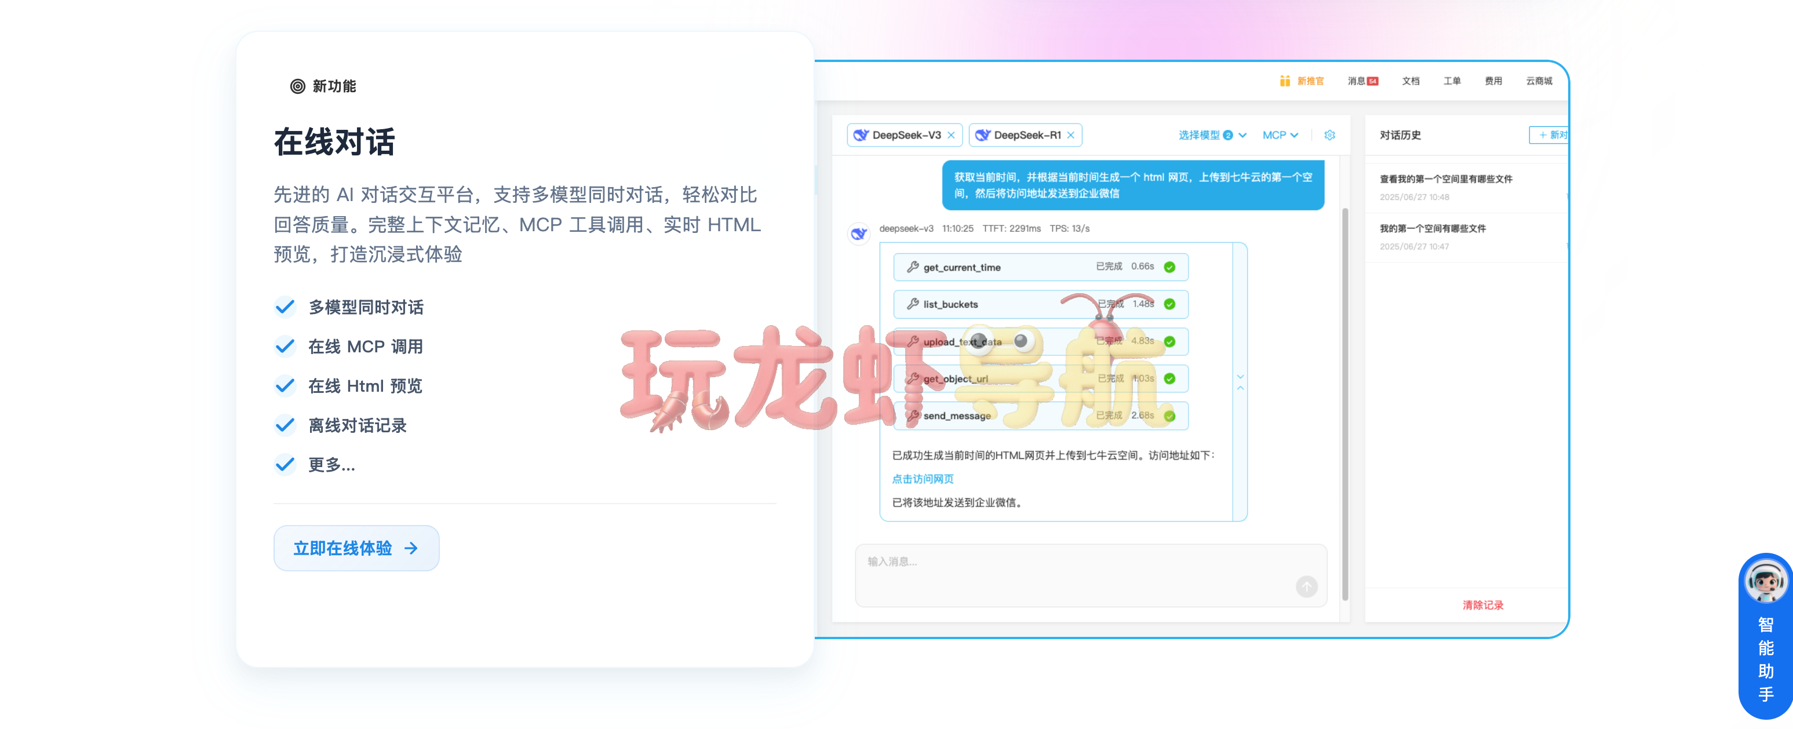
Task: Click the 在线 Html 预览 checkmark
Action: [285, 385]
